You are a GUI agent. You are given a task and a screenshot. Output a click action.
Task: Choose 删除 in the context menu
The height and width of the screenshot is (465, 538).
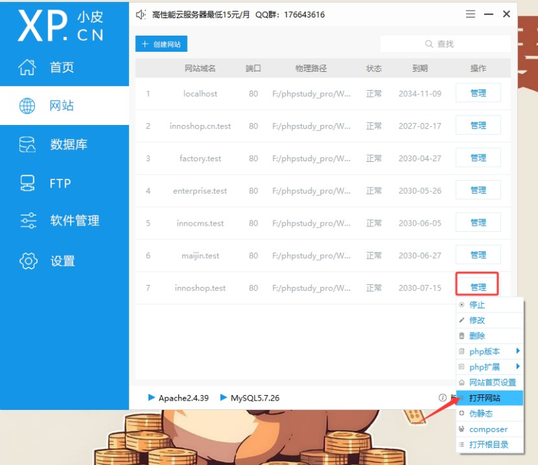[490, 336]
